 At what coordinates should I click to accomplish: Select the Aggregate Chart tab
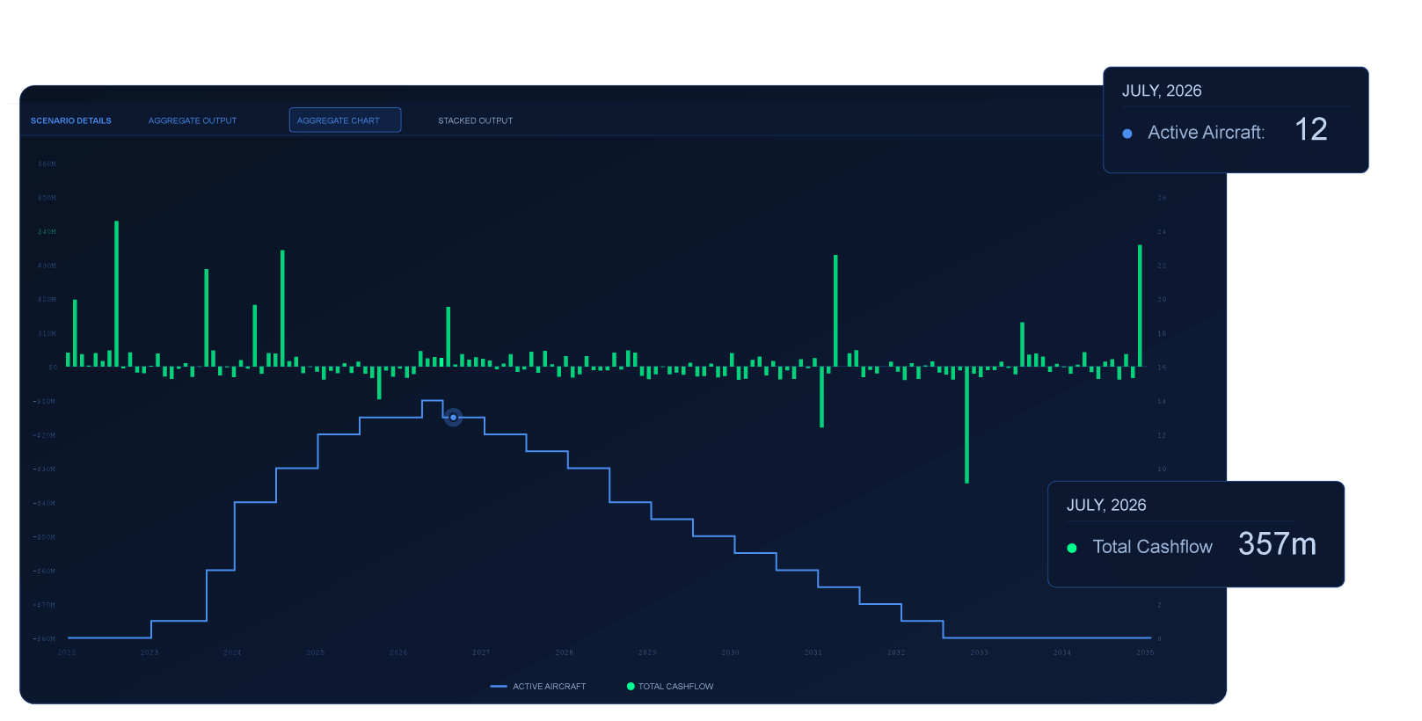pos(345,120)
